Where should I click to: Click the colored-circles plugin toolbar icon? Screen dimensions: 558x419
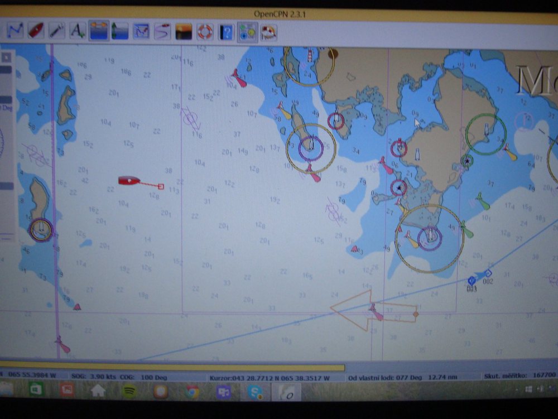click(247, 32)
